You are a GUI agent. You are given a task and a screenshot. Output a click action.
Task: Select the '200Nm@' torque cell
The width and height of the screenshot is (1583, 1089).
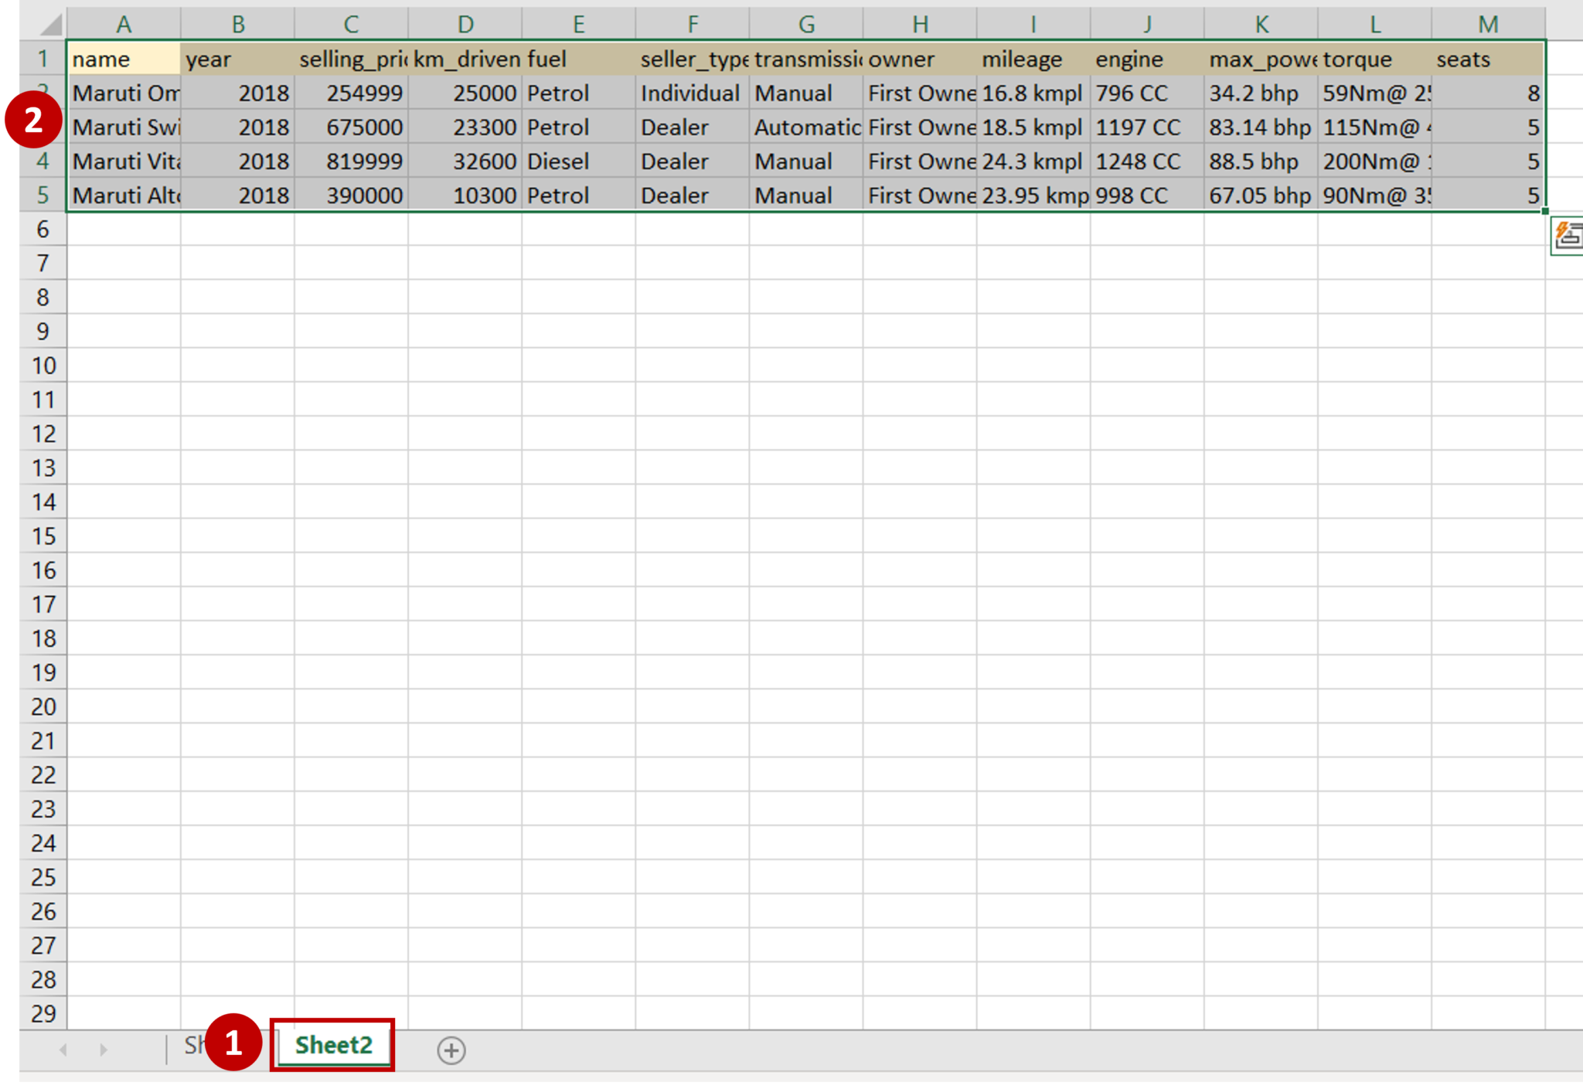[x=1374, y=161]
